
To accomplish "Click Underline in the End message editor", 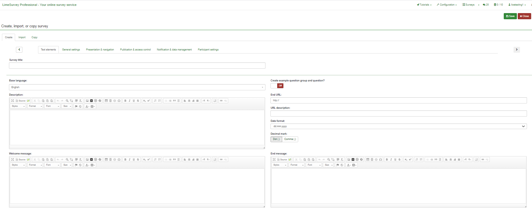I will point(395,159).
